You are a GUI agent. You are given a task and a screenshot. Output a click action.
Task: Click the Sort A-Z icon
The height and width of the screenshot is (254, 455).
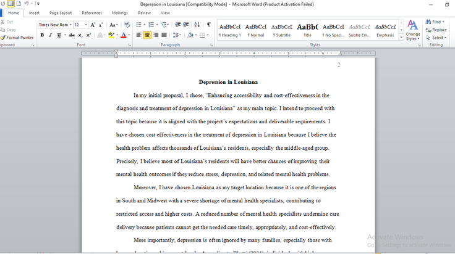197,25
